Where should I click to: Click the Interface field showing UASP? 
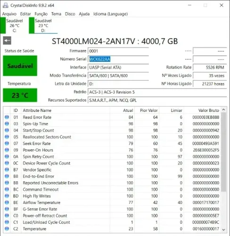coord(118,67)
